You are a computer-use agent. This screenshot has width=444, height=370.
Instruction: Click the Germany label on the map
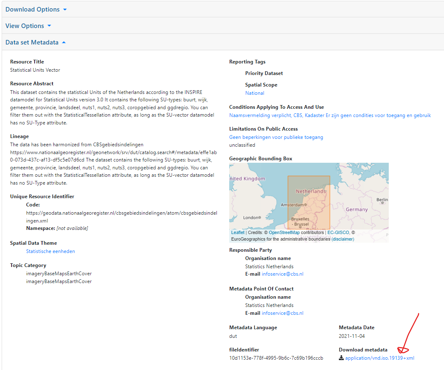[357, 209]
